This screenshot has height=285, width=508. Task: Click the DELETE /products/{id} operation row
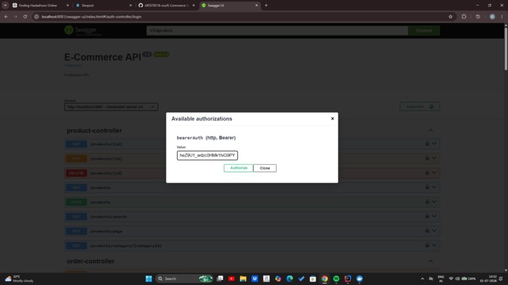pyautogui.click(x=252, y=173)
